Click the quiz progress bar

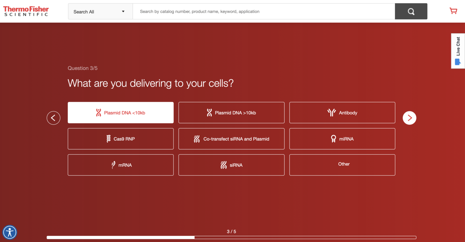(231, 237)
